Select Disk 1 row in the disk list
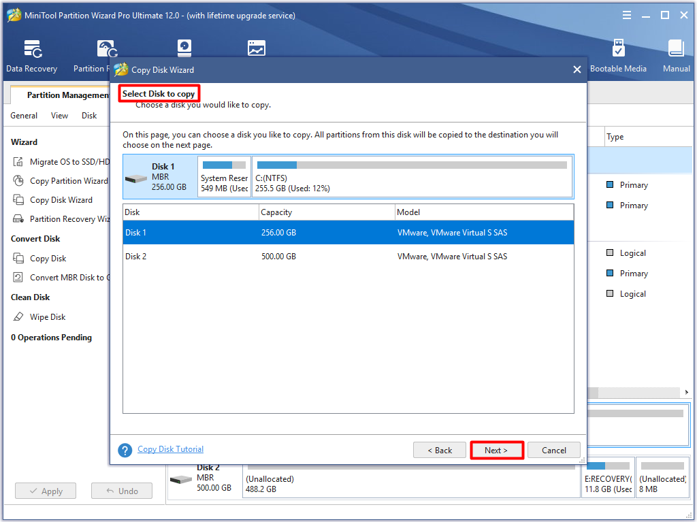 pos(348,233)
